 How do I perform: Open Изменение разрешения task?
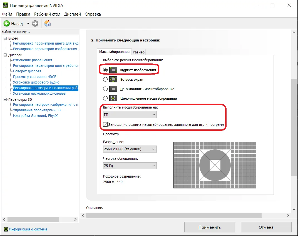33,60
